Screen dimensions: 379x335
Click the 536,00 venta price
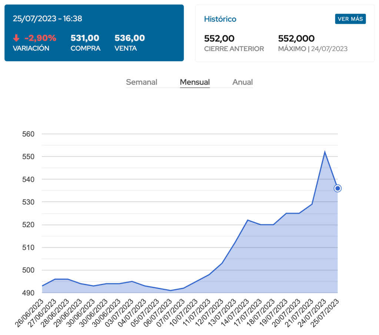point(130,38)
